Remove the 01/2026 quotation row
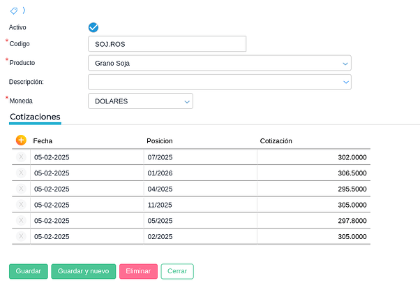Image resolution: width=420 pixels, height=304 pixels. click(21, 173)
